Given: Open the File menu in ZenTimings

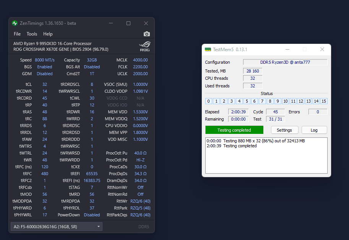Looking at the screenshot, I should point(17,34).
